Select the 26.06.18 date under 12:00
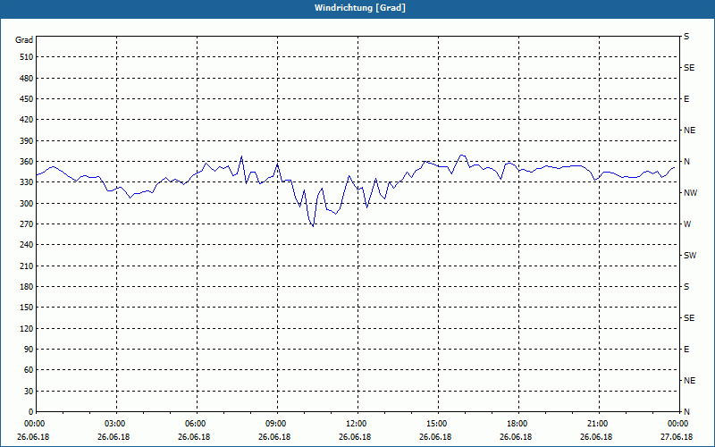Viewport: 715px width, 447px height. coord(355,437)
